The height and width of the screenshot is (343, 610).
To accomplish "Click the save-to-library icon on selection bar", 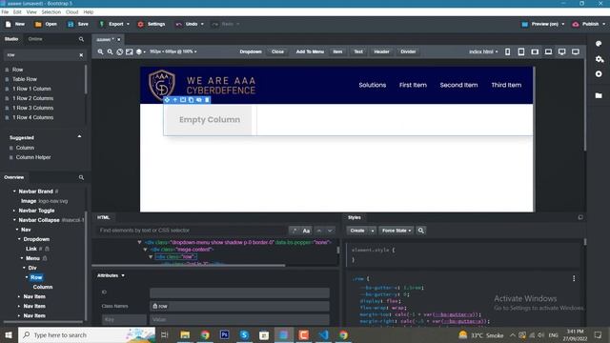I will tap(183, 100).
